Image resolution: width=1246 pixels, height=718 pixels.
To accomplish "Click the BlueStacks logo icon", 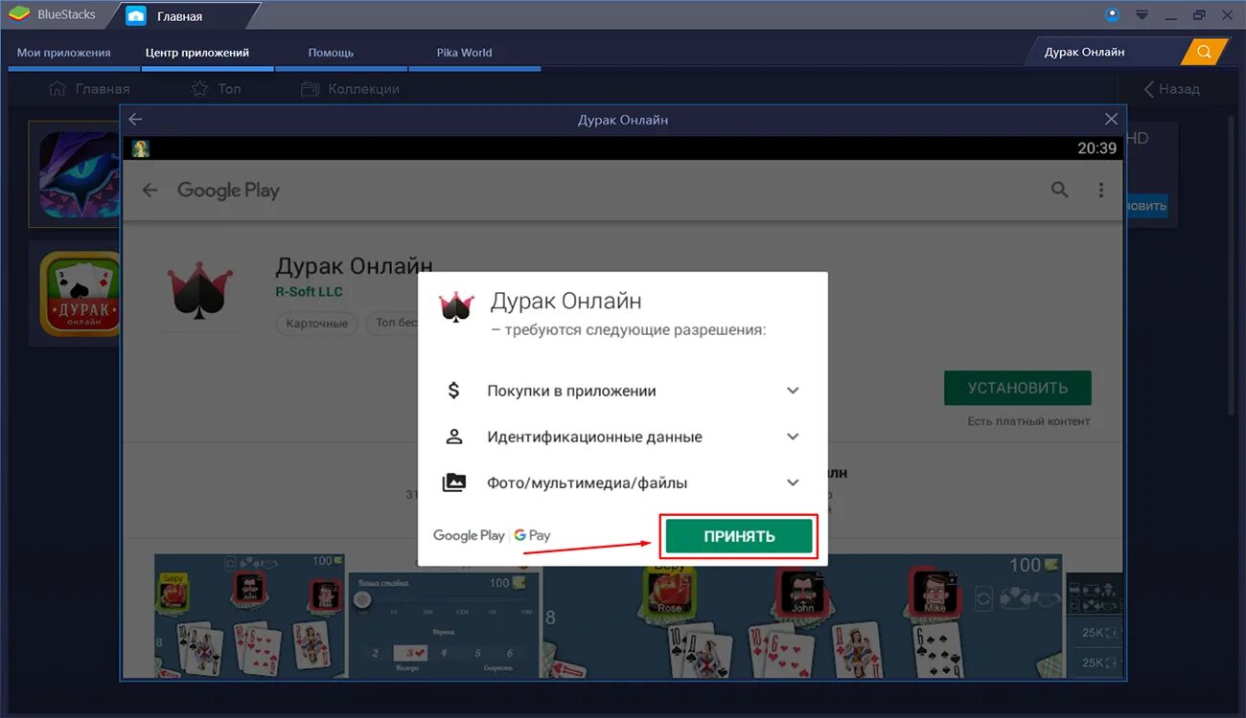I will [18, 14].
